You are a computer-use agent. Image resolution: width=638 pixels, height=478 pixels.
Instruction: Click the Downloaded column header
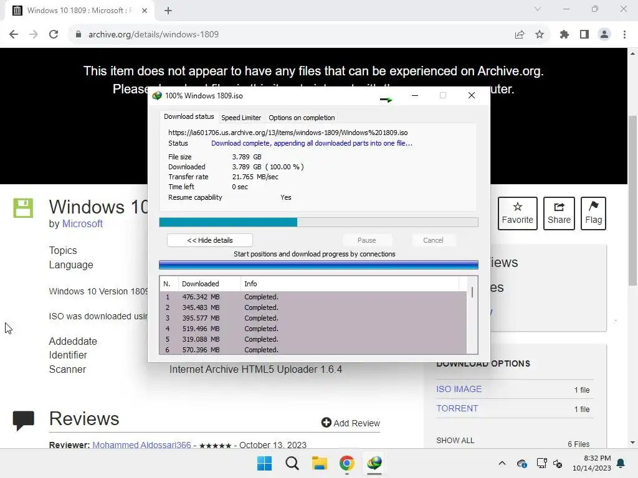pyautogui.click(x=209, y=284)
